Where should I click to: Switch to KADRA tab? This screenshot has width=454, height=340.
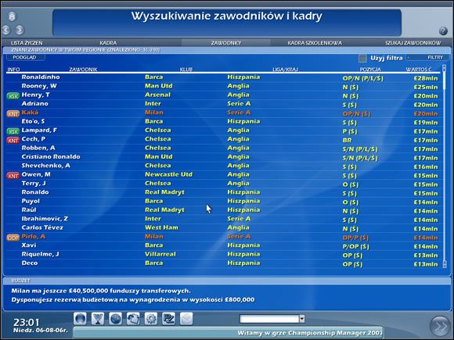click(x=108, y=43)
